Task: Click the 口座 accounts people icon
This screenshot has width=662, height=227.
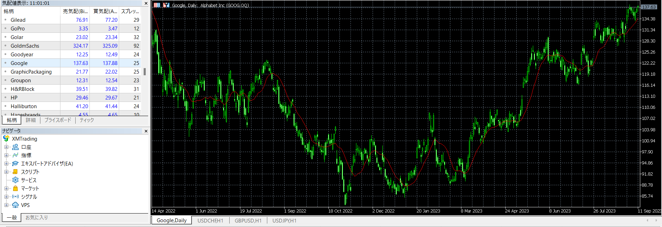Action: click(16, 147)
